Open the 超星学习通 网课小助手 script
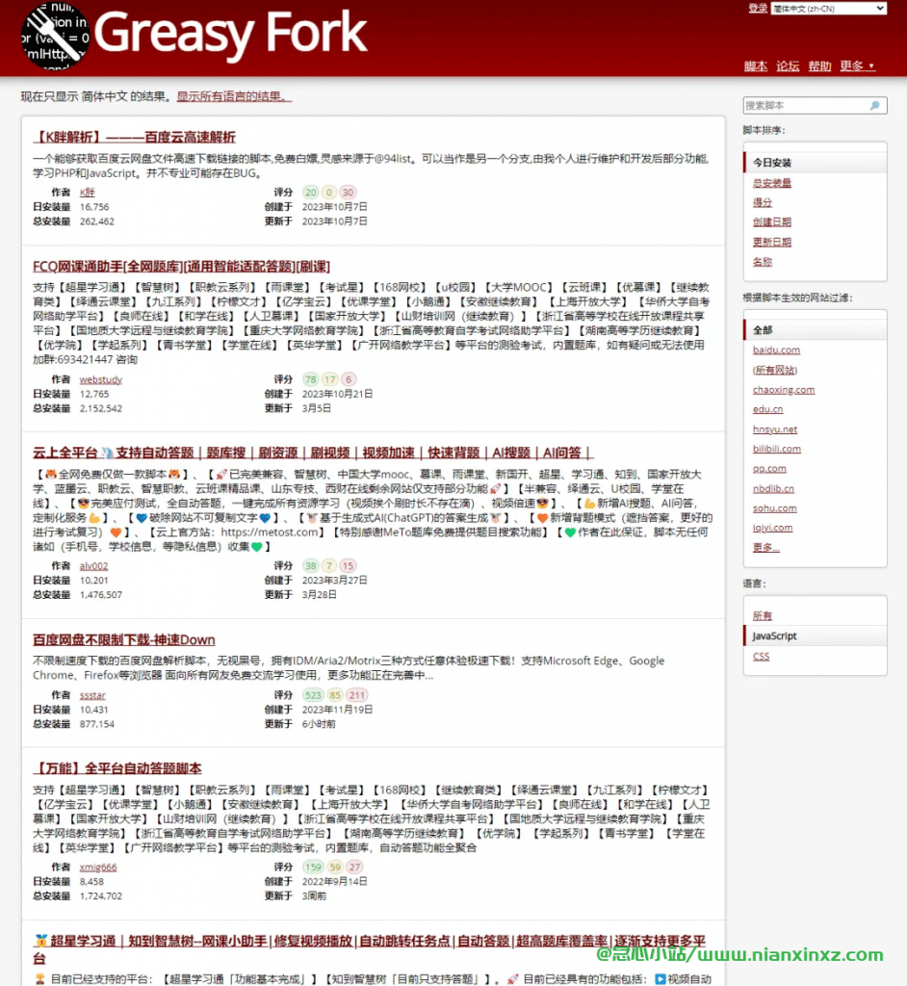The image size is (907, 986). (369, 949)
